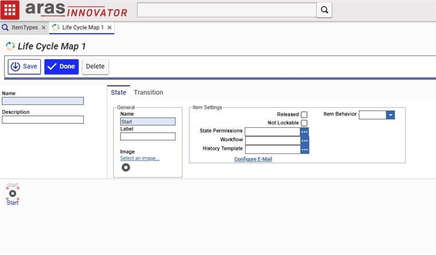
Task: Expand the Item Behavior dropdown
Action: pos(390,115)
